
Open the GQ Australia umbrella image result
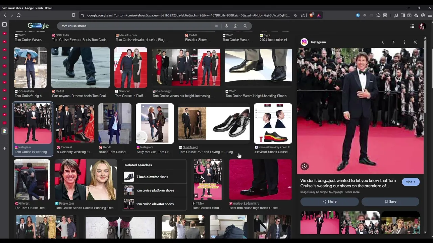30,68
